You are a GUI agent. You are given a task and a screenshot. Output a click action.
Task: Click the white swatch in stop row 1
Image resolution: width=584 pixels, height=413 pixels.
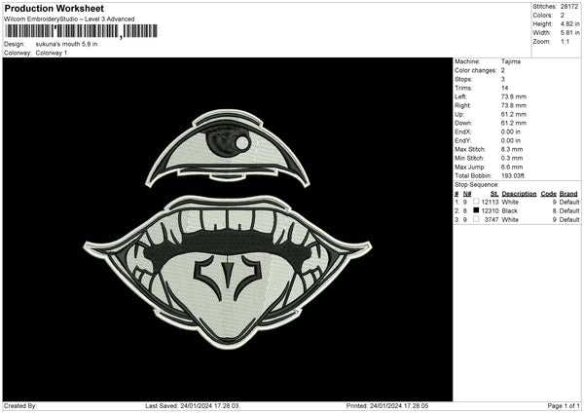coord(476,202)
